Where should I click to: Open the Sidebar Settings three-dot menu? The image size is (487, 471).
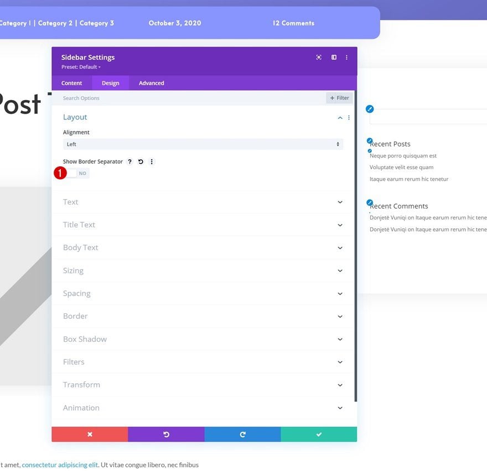346,57
